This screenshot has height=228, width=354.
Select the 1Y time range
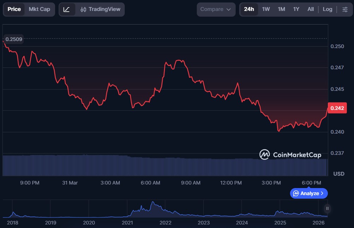(296, 10)
